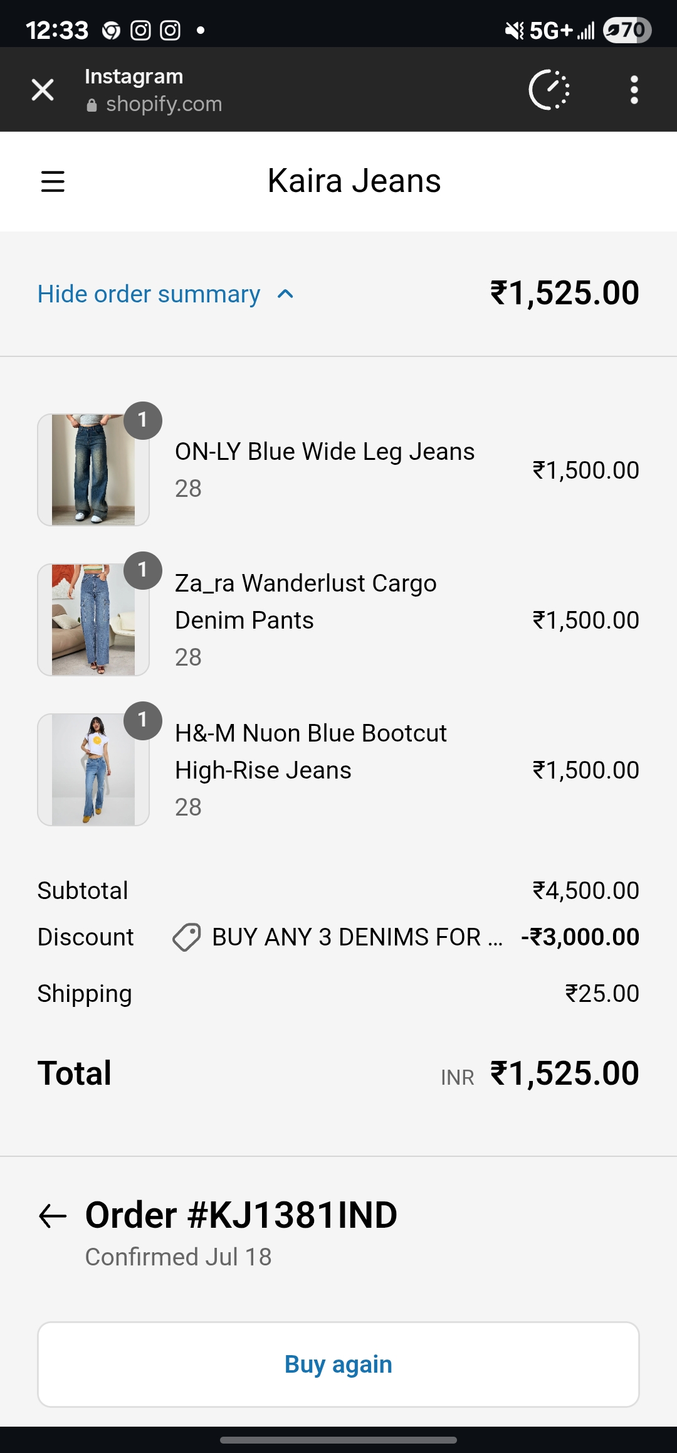
Task: Open the Kaira Jeans hamburger menu
Action: click(x=53, y=181)
